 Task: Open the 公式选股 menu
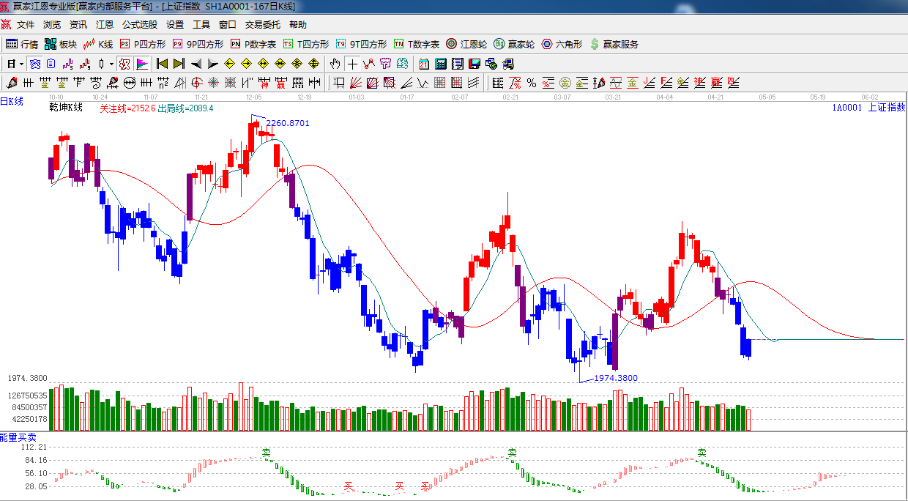[139, 24]
